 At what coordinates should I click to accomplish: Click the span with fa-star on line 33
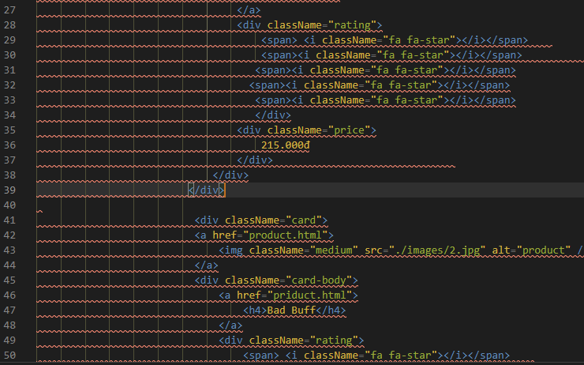[385, 100]
